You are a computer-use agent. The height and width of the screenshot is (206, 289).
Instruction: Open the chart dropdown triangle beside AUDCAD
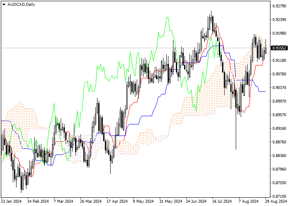coord(4,5)
